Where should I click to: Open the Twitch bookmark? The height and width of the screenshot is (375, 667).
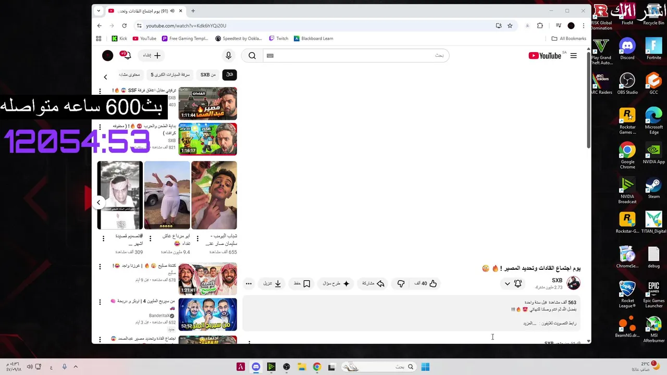278,39
